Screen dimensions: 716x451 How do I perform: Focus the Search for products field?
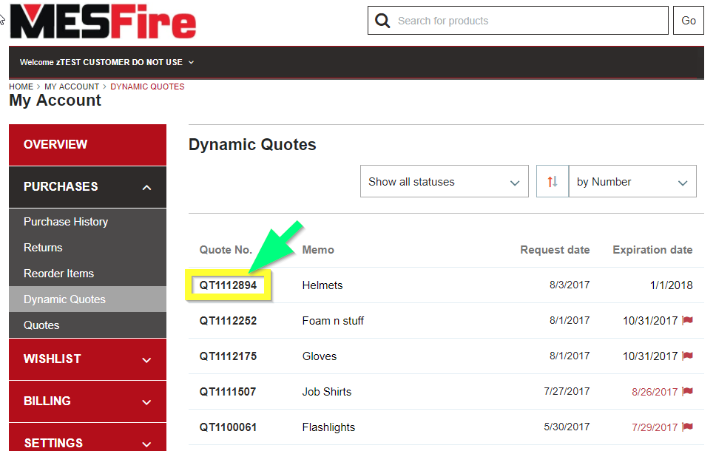(518, 21)
